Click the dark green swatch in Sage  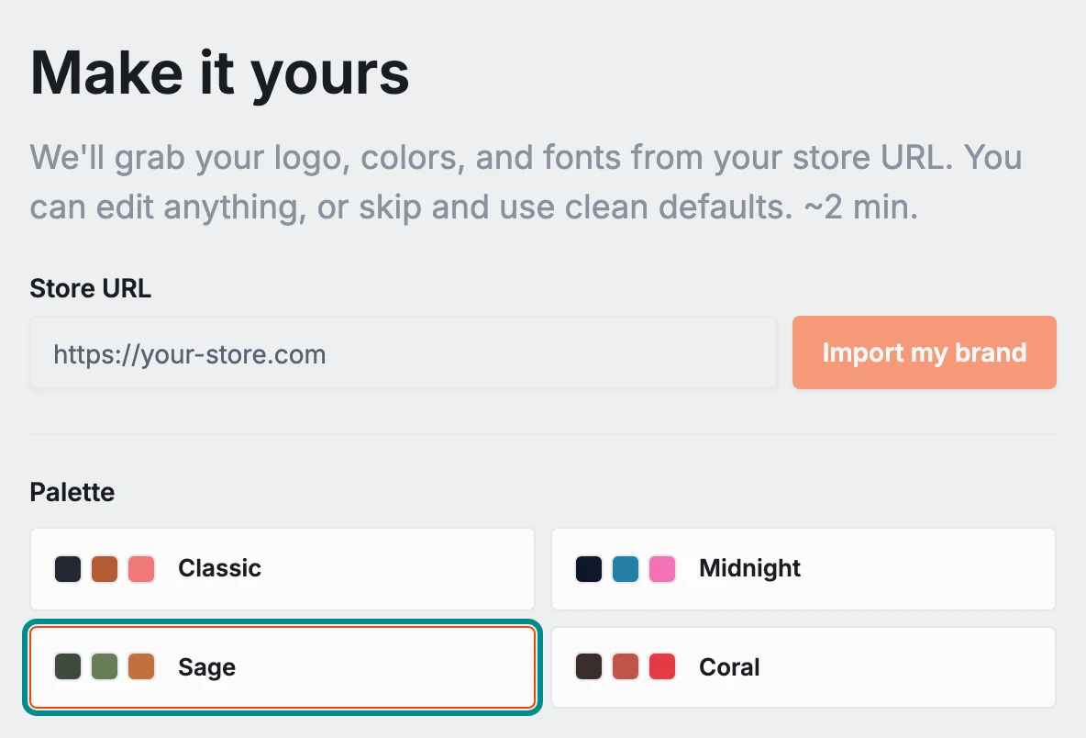(68, 666)
